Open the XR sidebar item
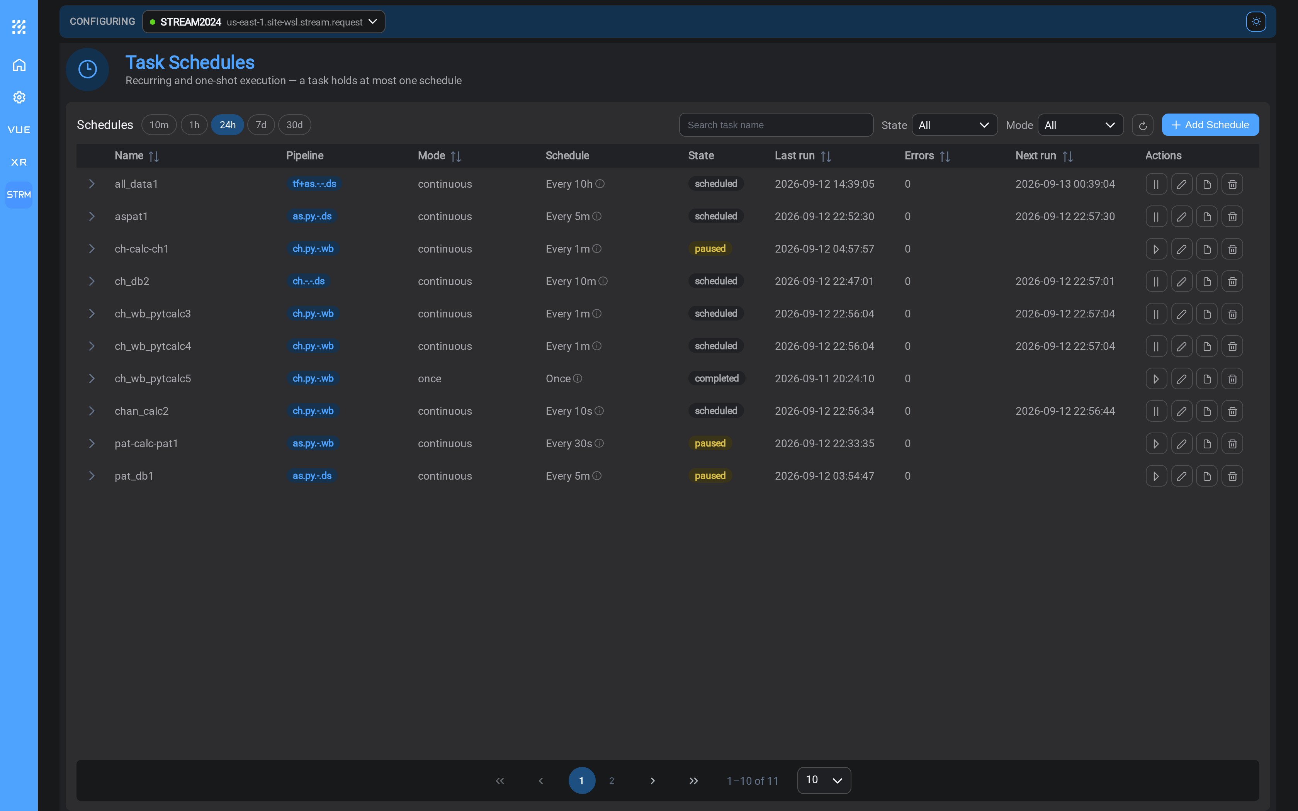Image resolution: width=1298 pixels, height=811 pixels. click(x=19, y=162)
